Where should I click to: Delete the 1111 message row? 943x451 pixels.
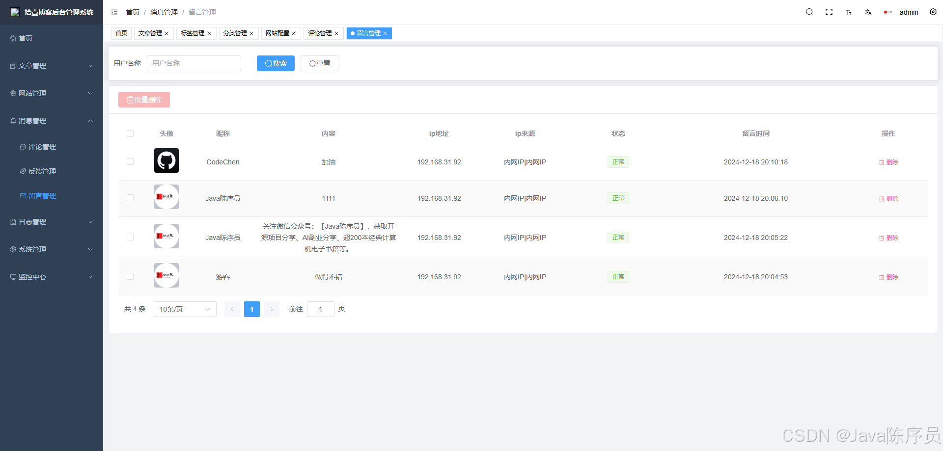point(888,199)
